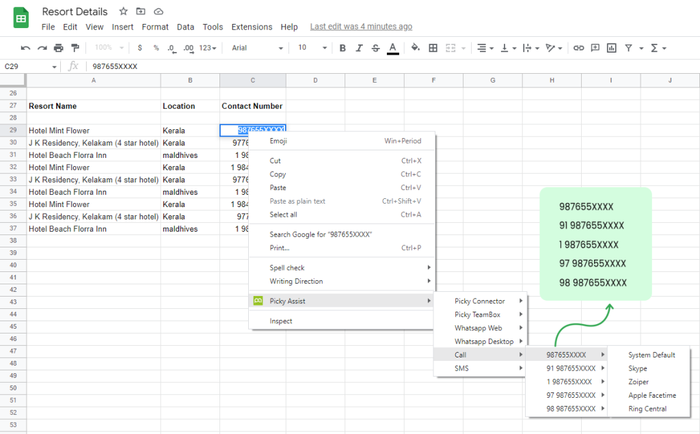Call 91 987655XXXX number option
Screen dimensions: 700x434
tap(567, 368)
